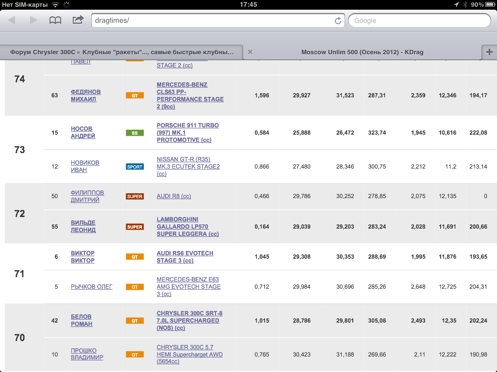Open Porsche 911 Turbo Protomotive car link
497x372 pixels.
click(188, 133)
